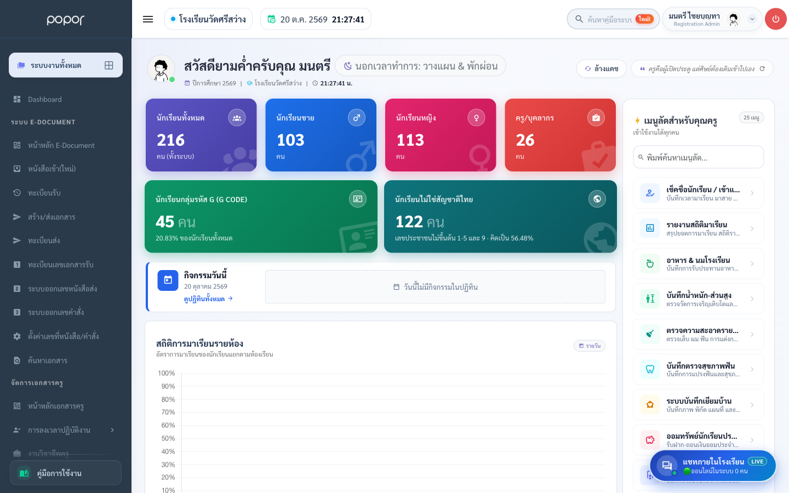Click the female symbol icon on นักเรียนหญิง card
This screenshot has height=493, width=789.
click(x=476, y=118)
